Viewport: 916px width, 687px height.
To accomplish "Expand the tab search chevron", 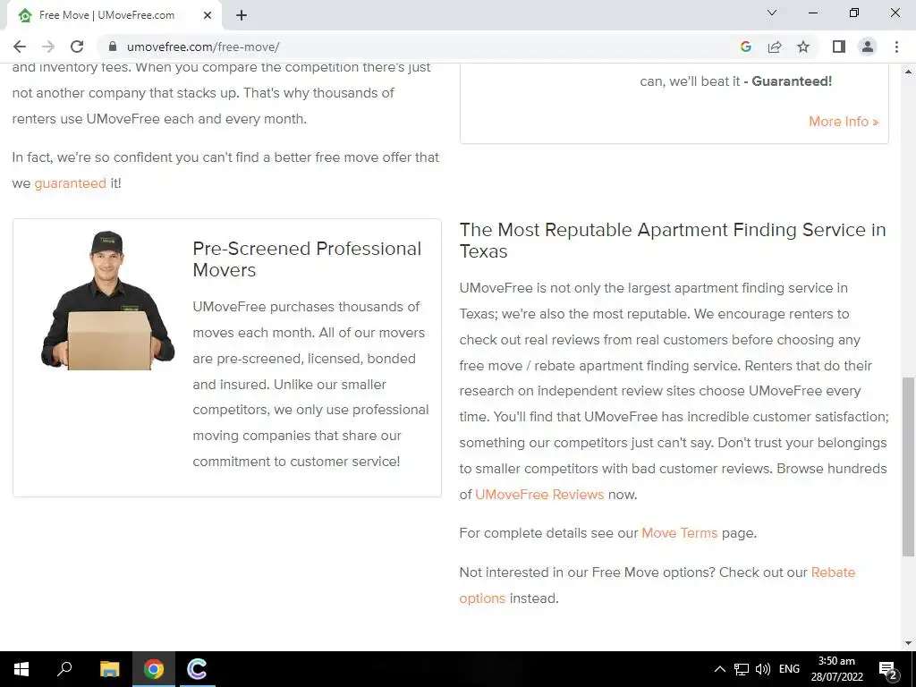I will click(x=772, y=13).
